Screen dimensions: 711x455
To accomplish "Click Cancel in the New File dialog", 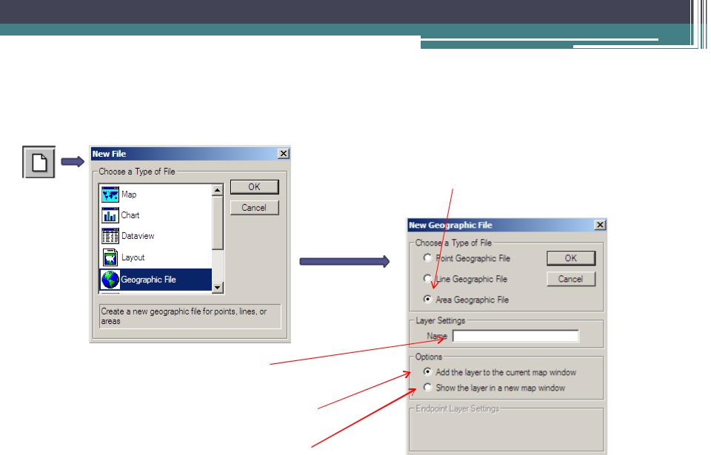I will point(254,208).
